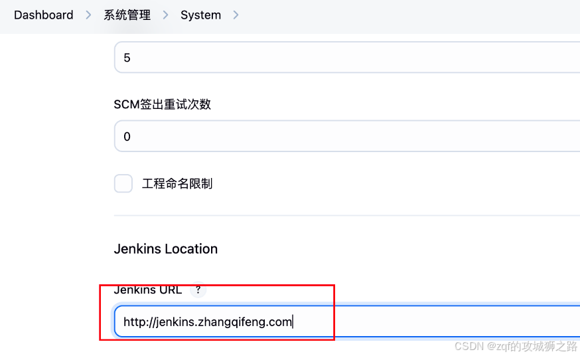Click the 工程命名限制 label text

[x=177, y=183]
